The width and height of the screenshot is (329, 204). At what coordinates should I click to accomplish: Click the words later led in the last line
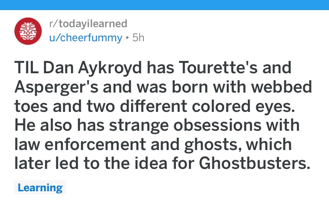pos(46,163)
